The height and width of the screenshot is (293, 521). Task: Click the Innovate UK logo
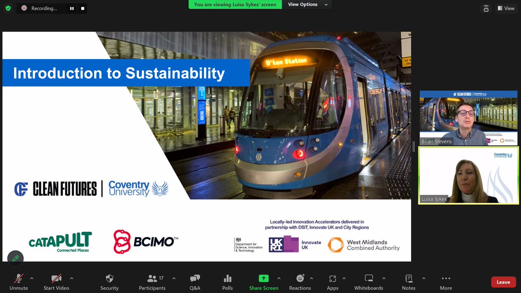(295, 244)
